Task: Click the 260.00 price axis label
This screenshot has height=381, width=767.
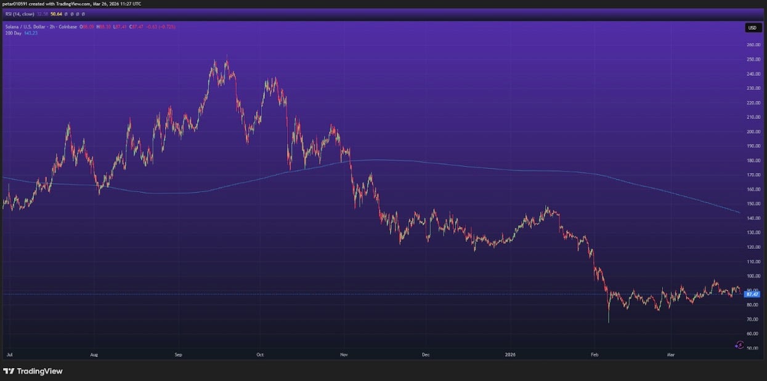Action: (752, 45)
